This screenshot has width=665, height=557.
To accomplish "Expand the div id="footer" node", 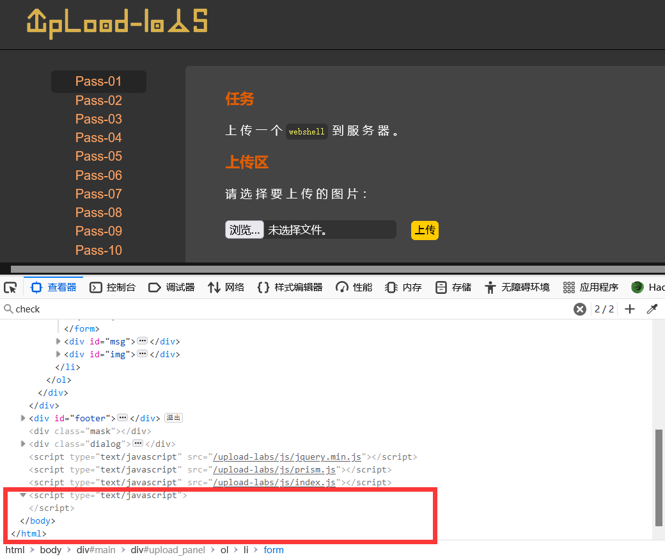I will point(23,418).
